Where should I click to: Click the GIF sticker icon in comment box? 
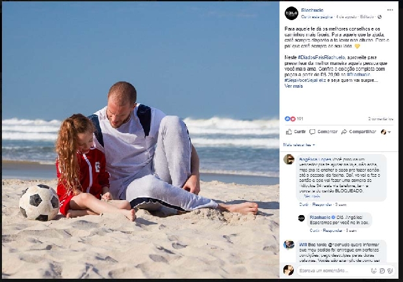[390, 271]
